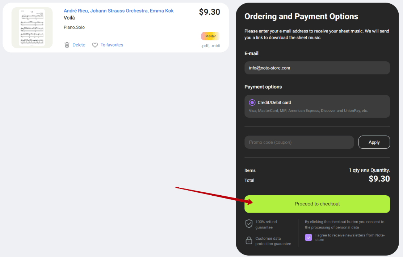
Task: Click the Master badge on the item
Action: 210,36
